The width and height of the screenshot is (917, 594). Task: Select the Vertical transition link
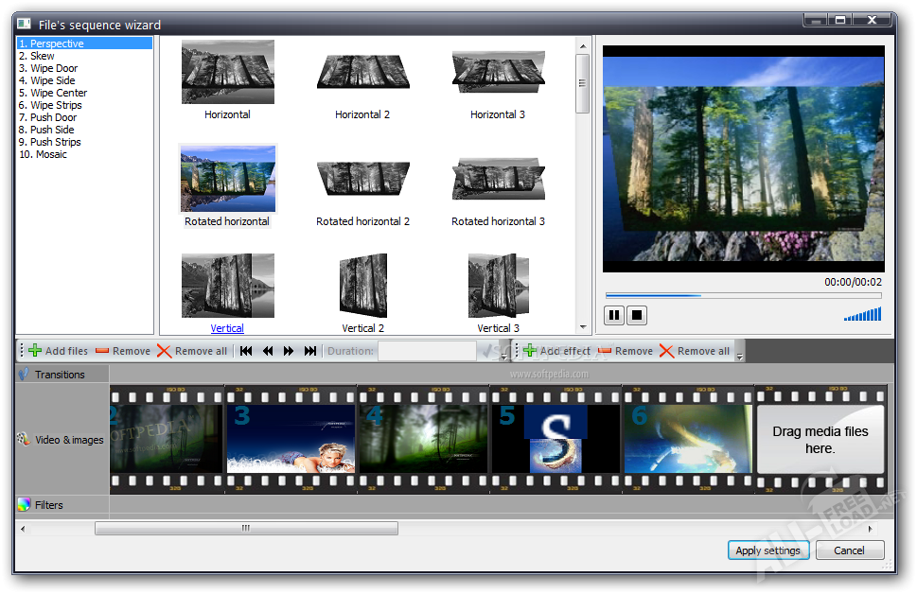click(x=226, y=327)
